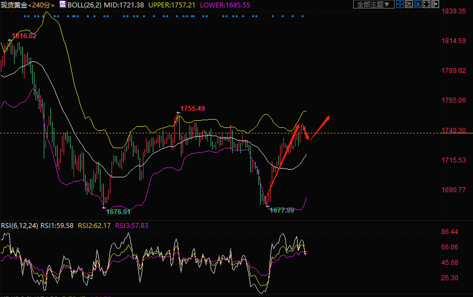Screen dimensions: 473x297
Task: Toggle the blue chart replay icon
Action: pos(417,4)
